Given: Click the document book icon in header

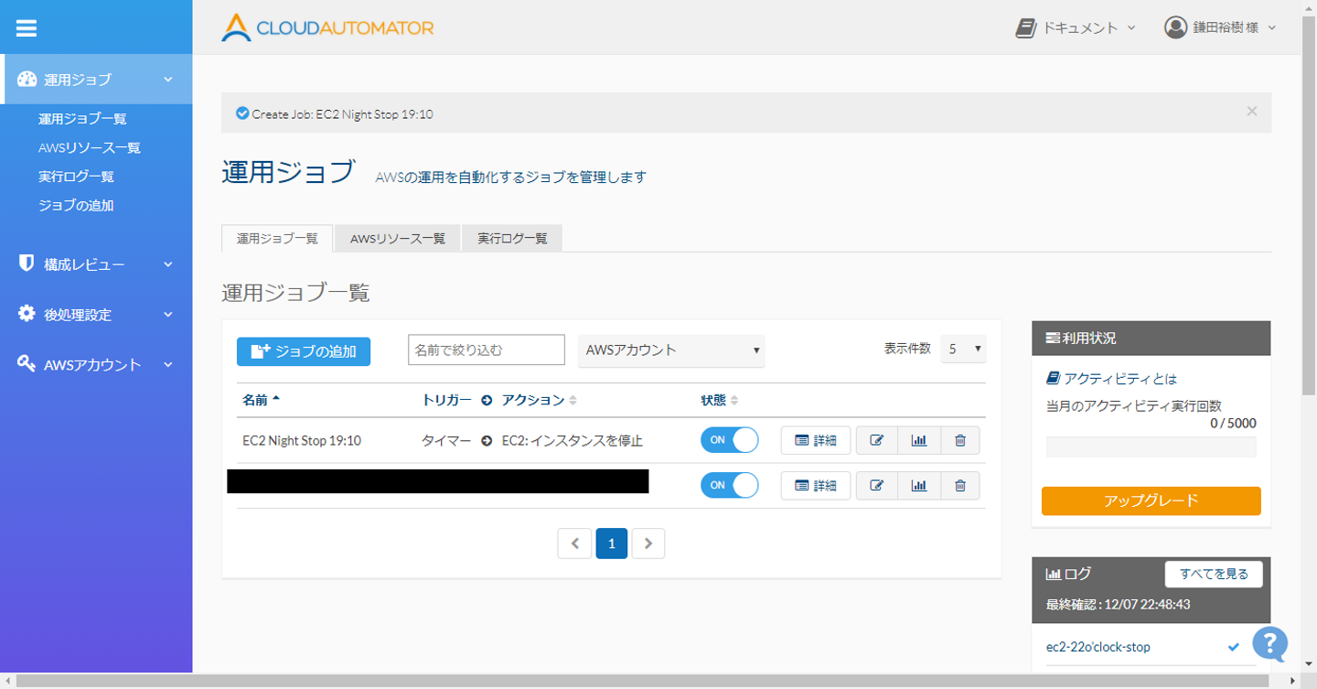Looking at the screenshot, I should click(1026, 27).
